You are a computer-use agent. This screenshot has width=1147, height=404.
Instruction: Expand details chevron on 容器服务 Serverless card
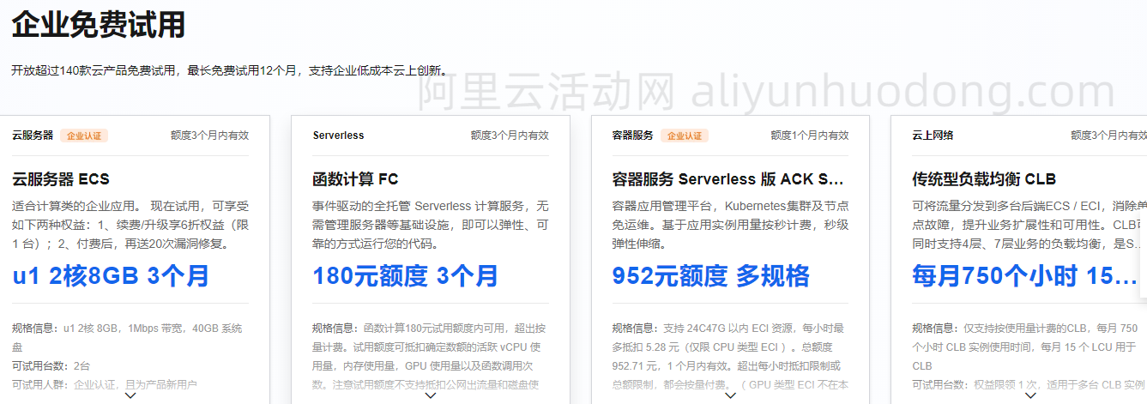coord(730,396)
